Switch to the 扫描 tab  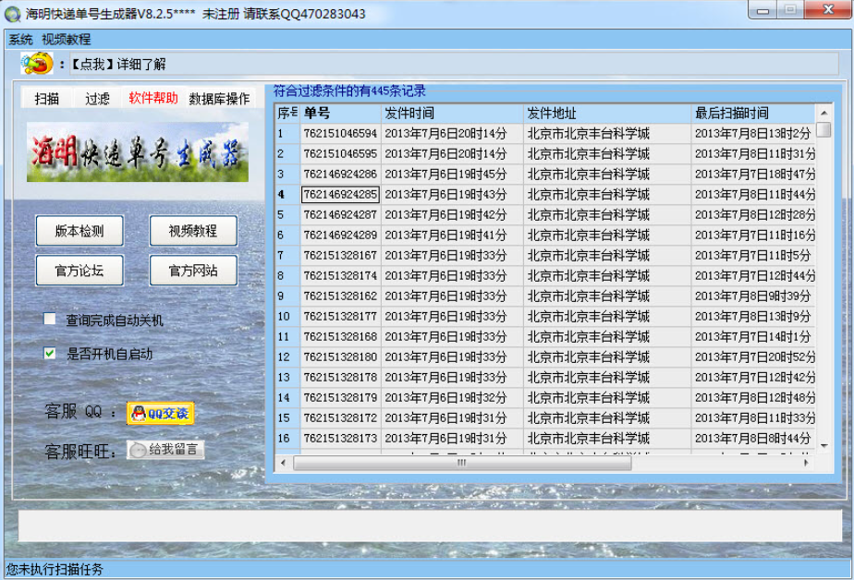[47, 99]
